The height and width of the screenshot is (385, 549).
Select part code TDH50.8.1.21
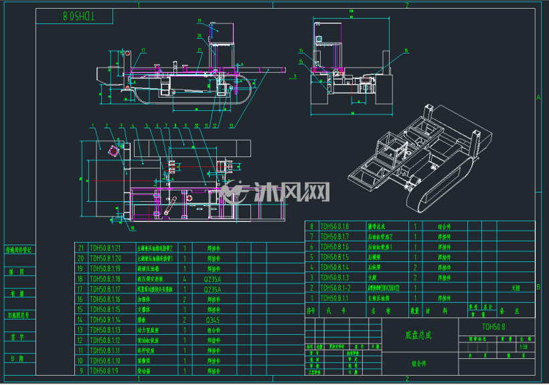click(x=105, y=248)
